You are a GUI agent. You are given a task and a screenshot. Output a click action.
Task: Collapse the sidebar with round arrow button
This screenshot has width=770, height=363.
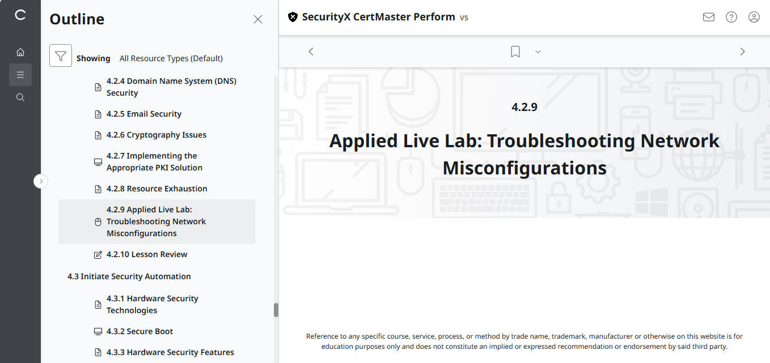pos(41,181)
